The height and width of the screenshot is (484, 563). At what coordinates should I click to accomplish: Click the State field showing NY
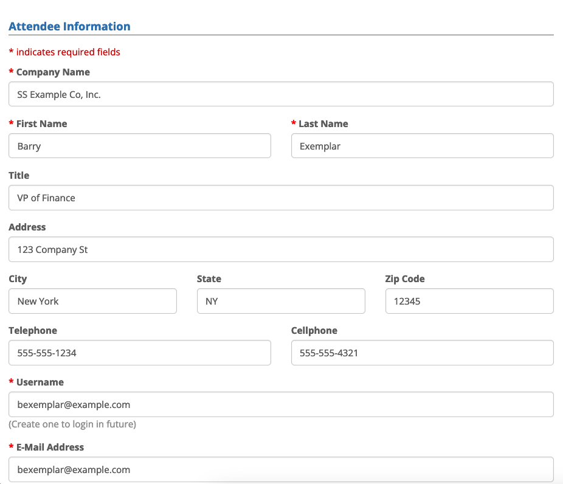pyautogui.click(x=281, y=301)
